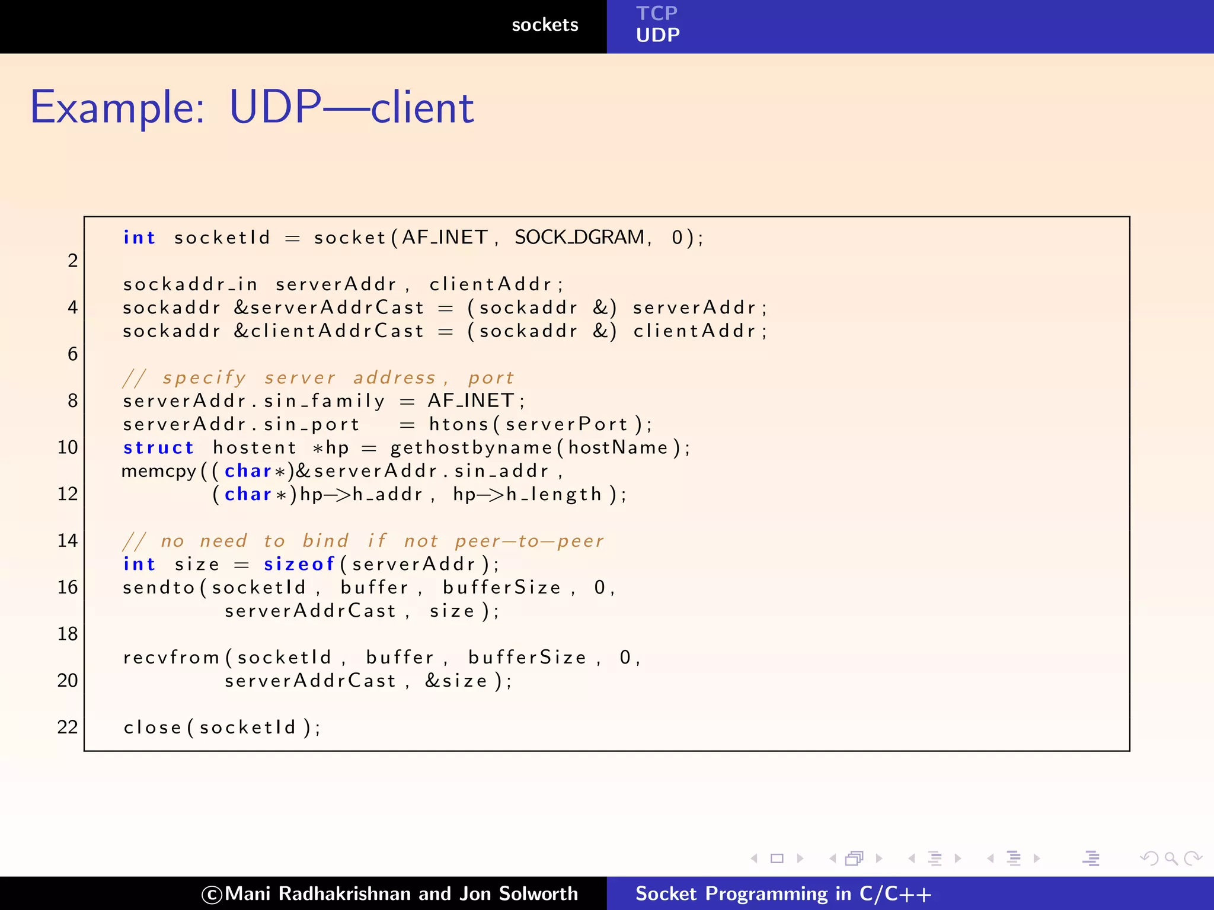The height and width of the screenshot is (910, 1214).
Task: Click the "&clientAddrCast" reference declaration
Action: click(x=329, y=331)
